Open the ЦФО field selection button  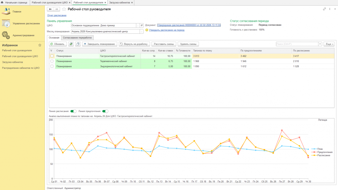tap(138, 25)
